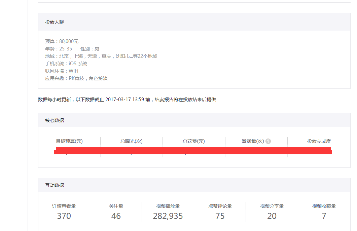
Task: Click the 核心数据 section header
Action: pyautogui.click(x=55, y=120)
